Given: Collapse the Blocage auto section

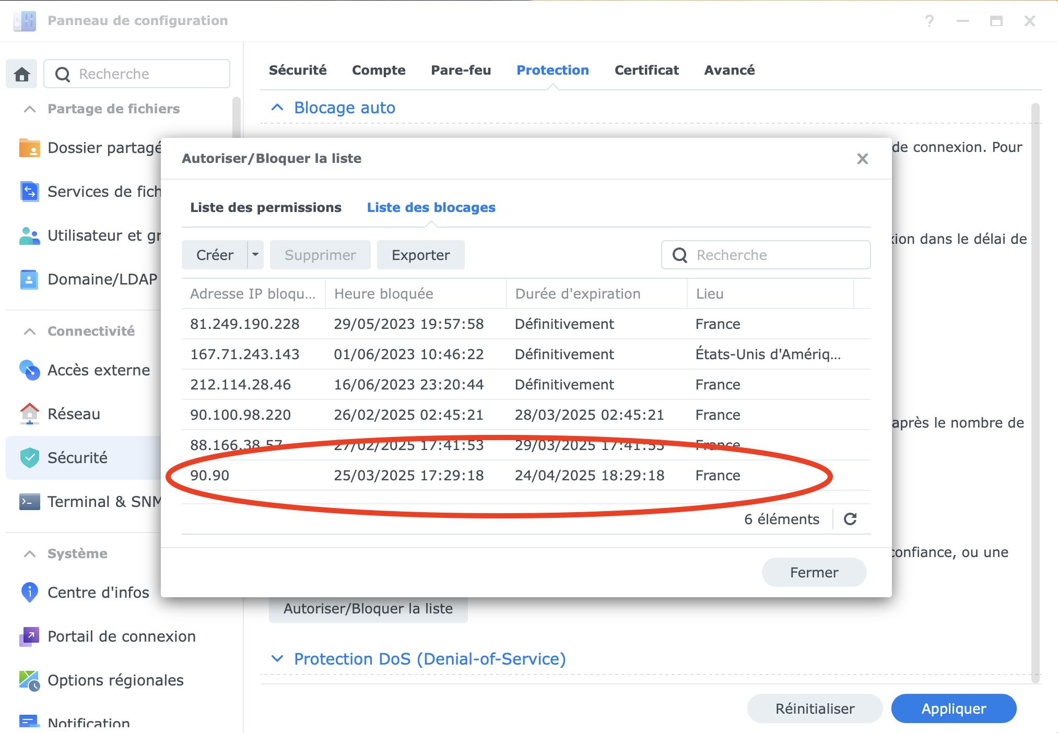Looking at the screenshot, I should click(x=277, y=108).
